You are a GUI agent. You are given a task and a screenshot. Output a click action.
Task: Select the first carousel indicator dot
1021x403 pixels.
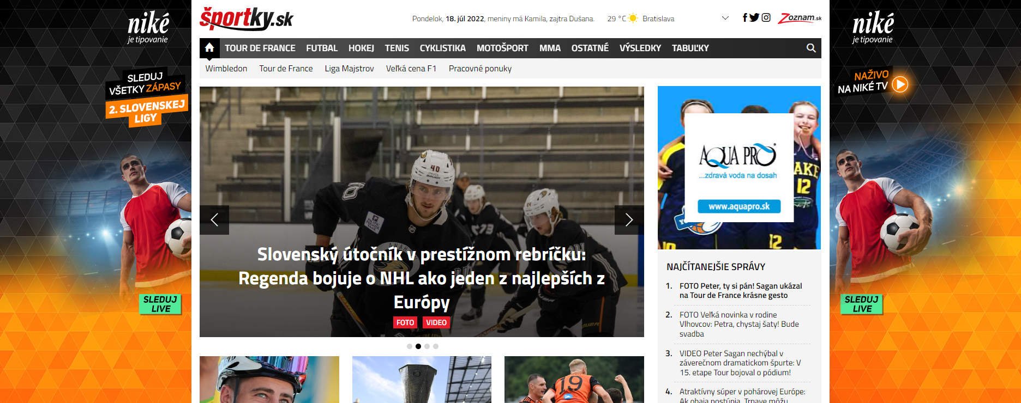coord(410,346)
